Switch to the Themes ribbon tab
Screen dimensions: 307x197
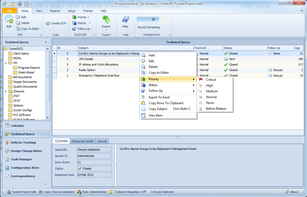(x=88, y=11)
